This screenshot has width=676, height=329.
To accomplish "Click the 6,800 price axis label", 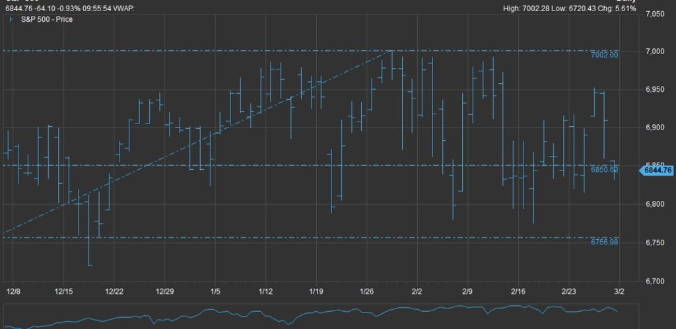I will click(655, 204).
